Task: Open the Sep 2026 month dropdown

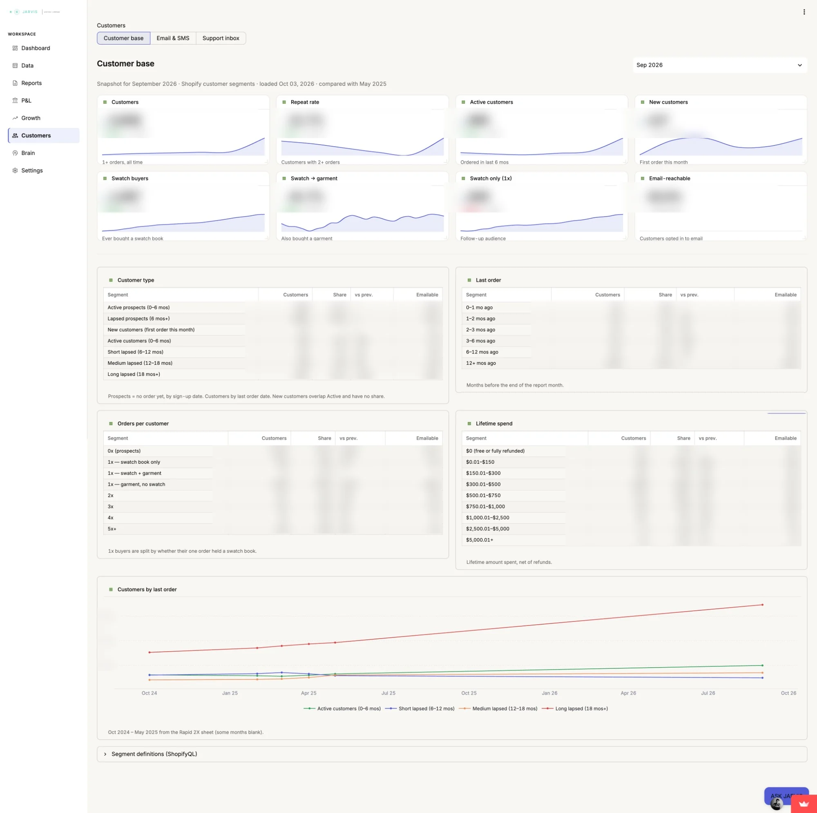Action: (x=720, y=65)
